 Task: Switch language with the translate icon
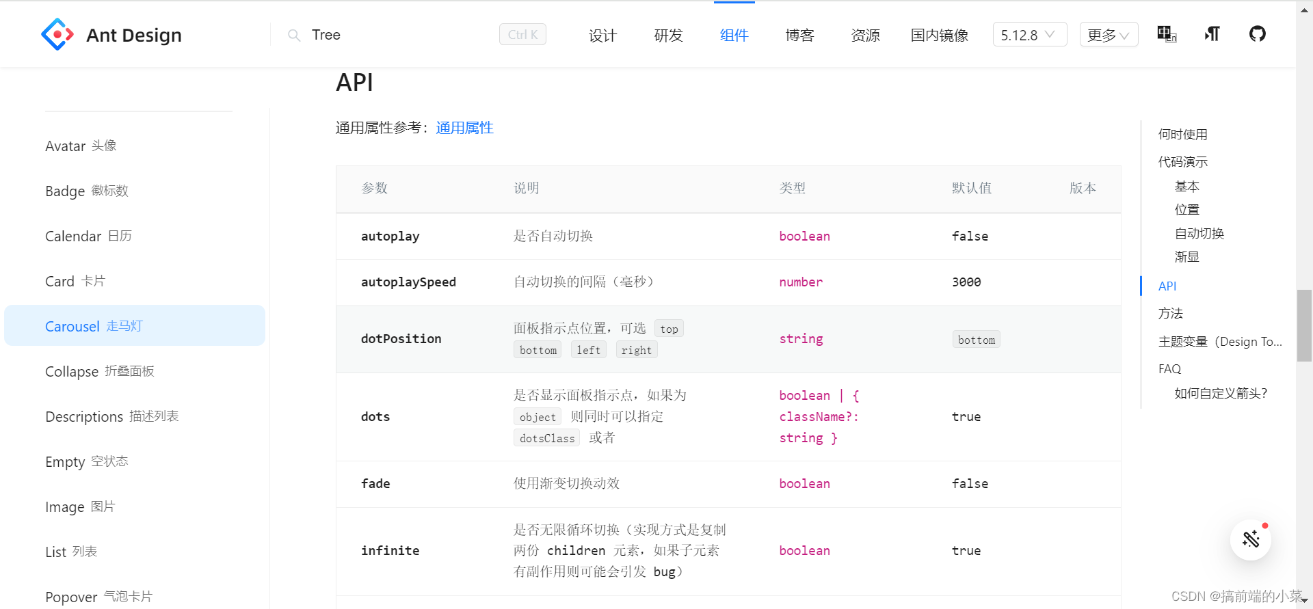1167,34
